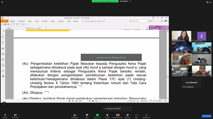213x119 pixels.
Task: Click the Save icon in quick access toolbar
Action: click(x=5, y=24)
